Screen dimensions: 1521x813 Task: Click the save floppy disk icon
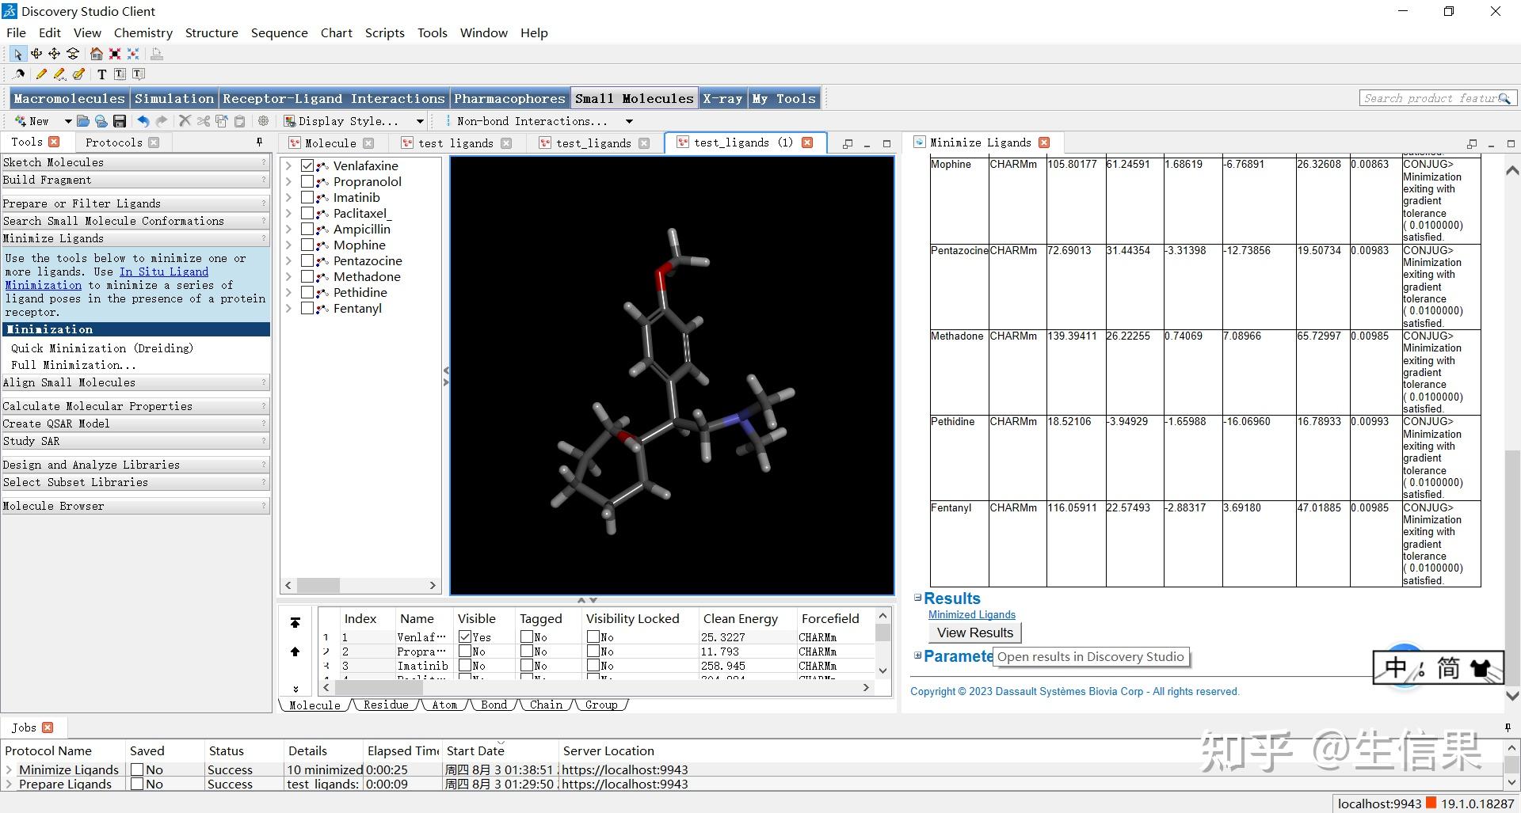pos(120,121)
